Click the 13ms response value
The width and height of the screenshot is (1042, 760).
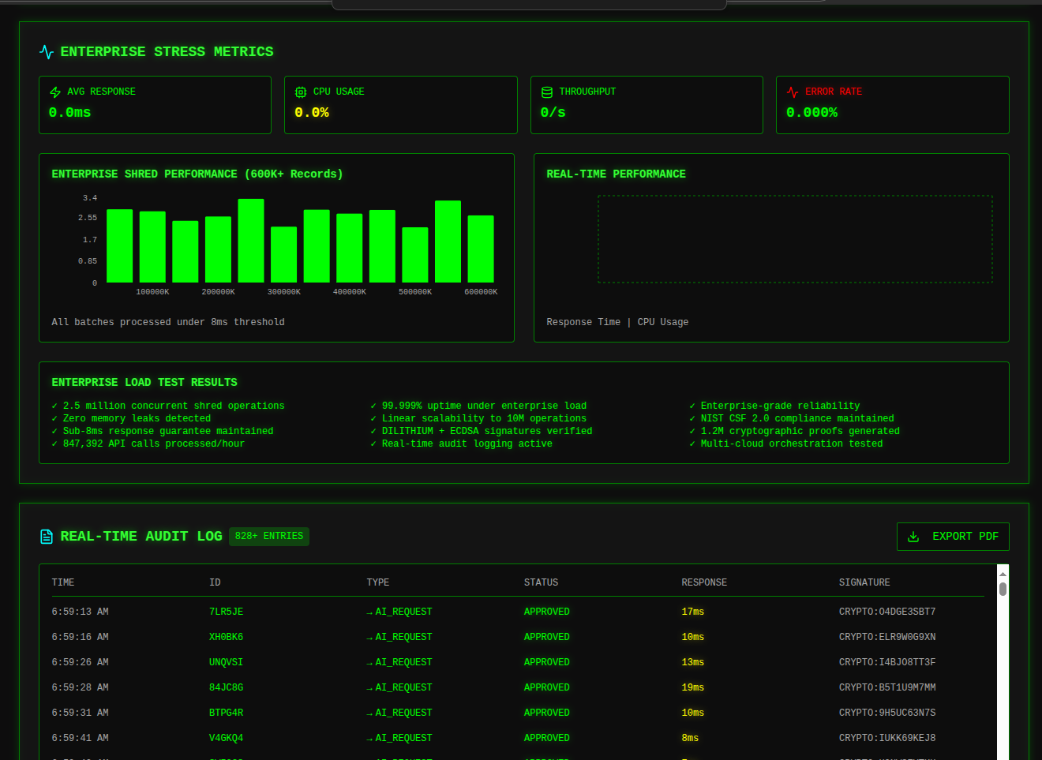tap(693, 662)
